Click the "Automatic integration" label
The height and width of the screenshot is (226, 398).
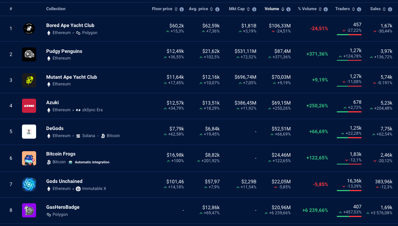92,162
